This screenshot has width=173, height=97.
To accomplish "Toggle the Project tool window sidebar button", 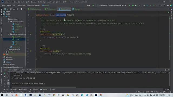I will click(1, 12).
